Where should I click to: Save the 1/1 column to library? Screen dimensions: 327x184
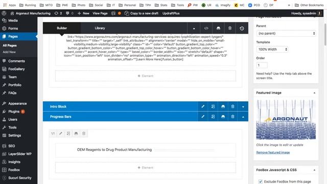click(x=76, y=133)
